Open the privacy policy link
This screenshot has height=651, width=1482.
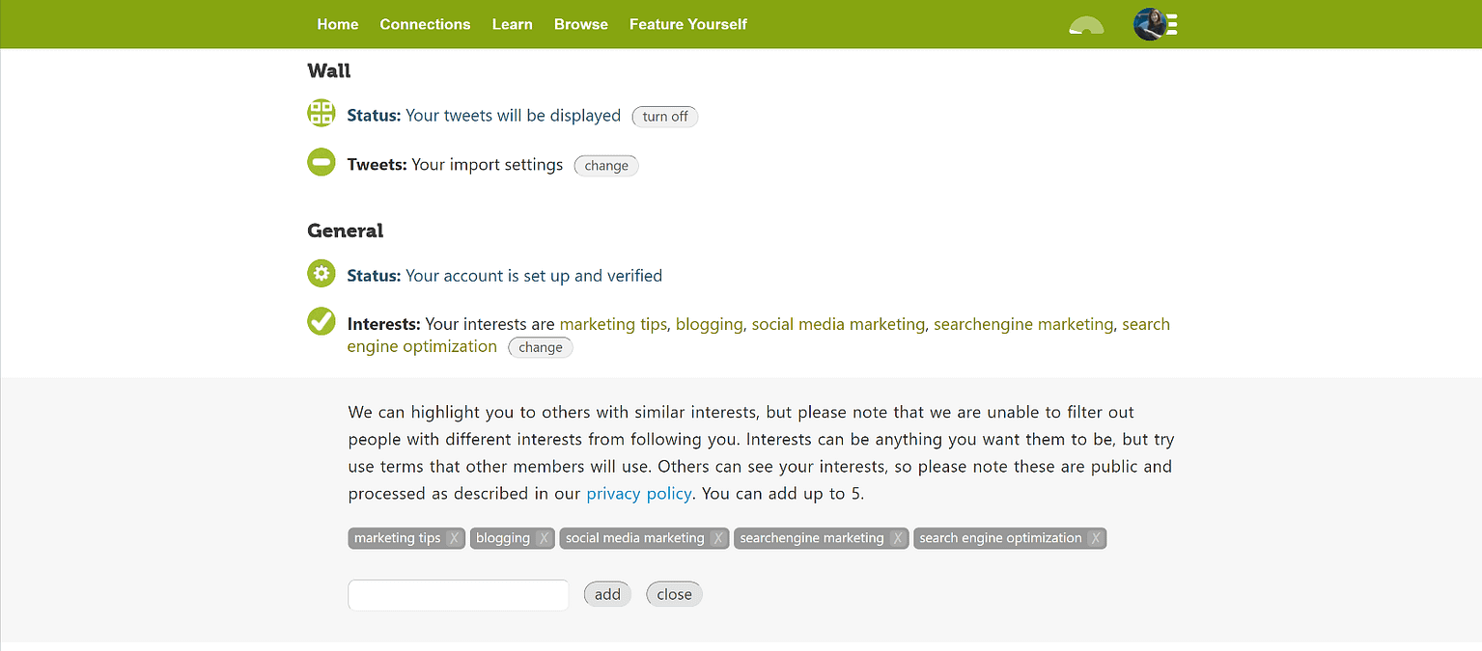click(x=638, y=493)
